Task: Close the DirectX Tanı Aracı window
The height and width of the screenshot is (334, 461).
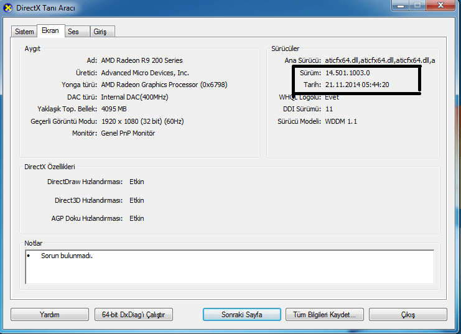Action: (x=440, y=6)
